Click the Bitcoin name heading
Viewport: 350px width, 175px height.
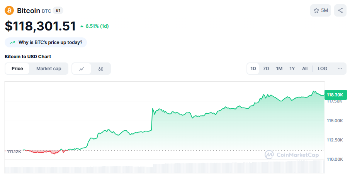(x=29, y=10)
